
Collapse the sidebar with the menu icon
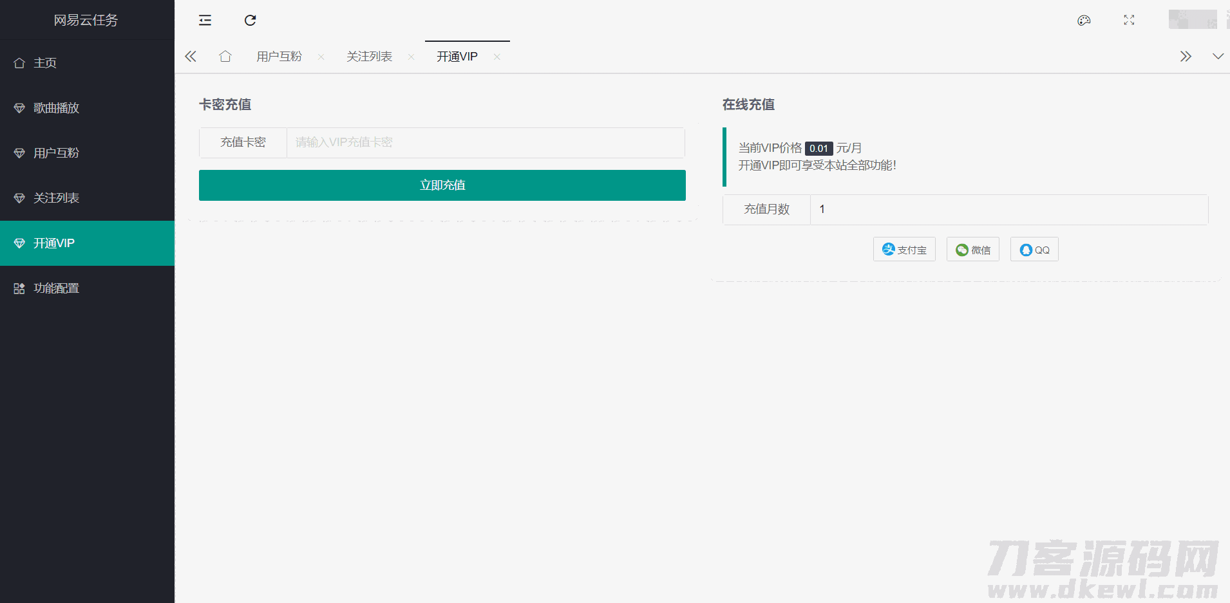click(205, 21)
